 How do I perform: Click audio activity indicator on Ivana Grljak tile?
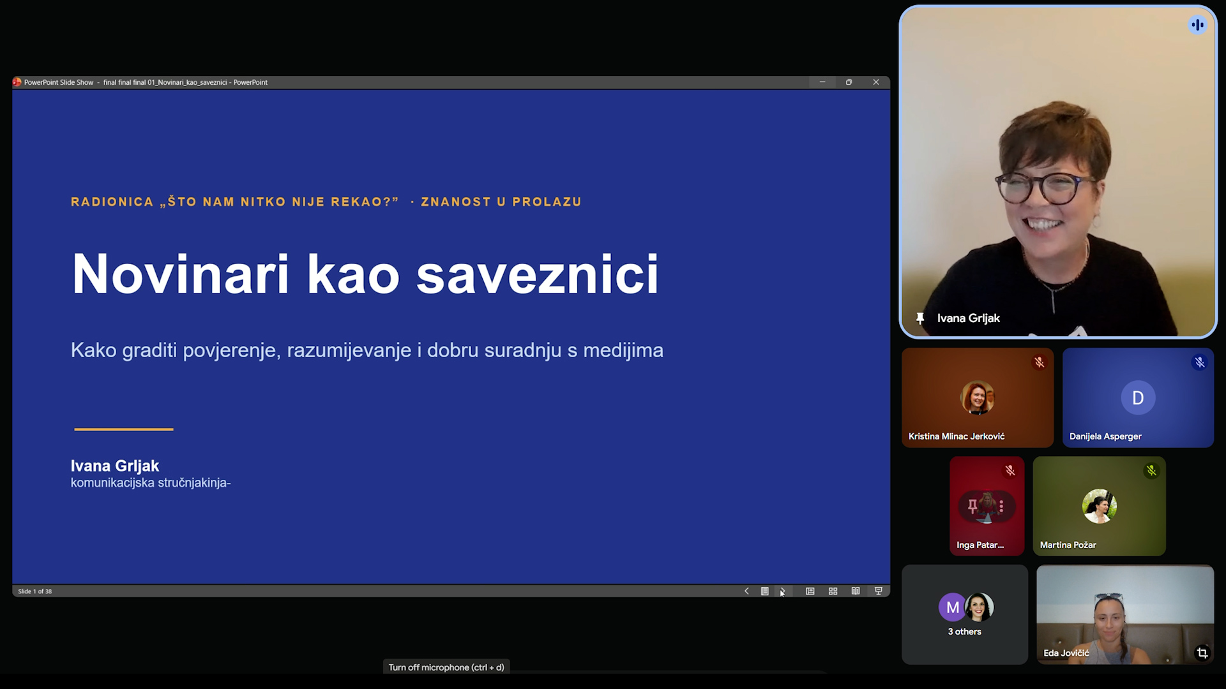click(x=1197, y=25)
